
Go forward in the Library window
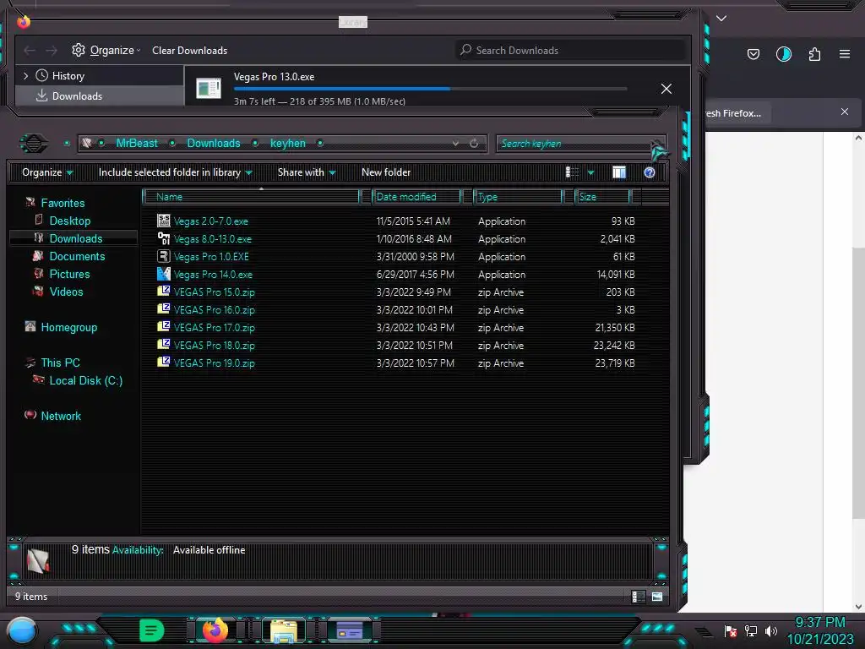pyautogui.click(x=52, y=50)
